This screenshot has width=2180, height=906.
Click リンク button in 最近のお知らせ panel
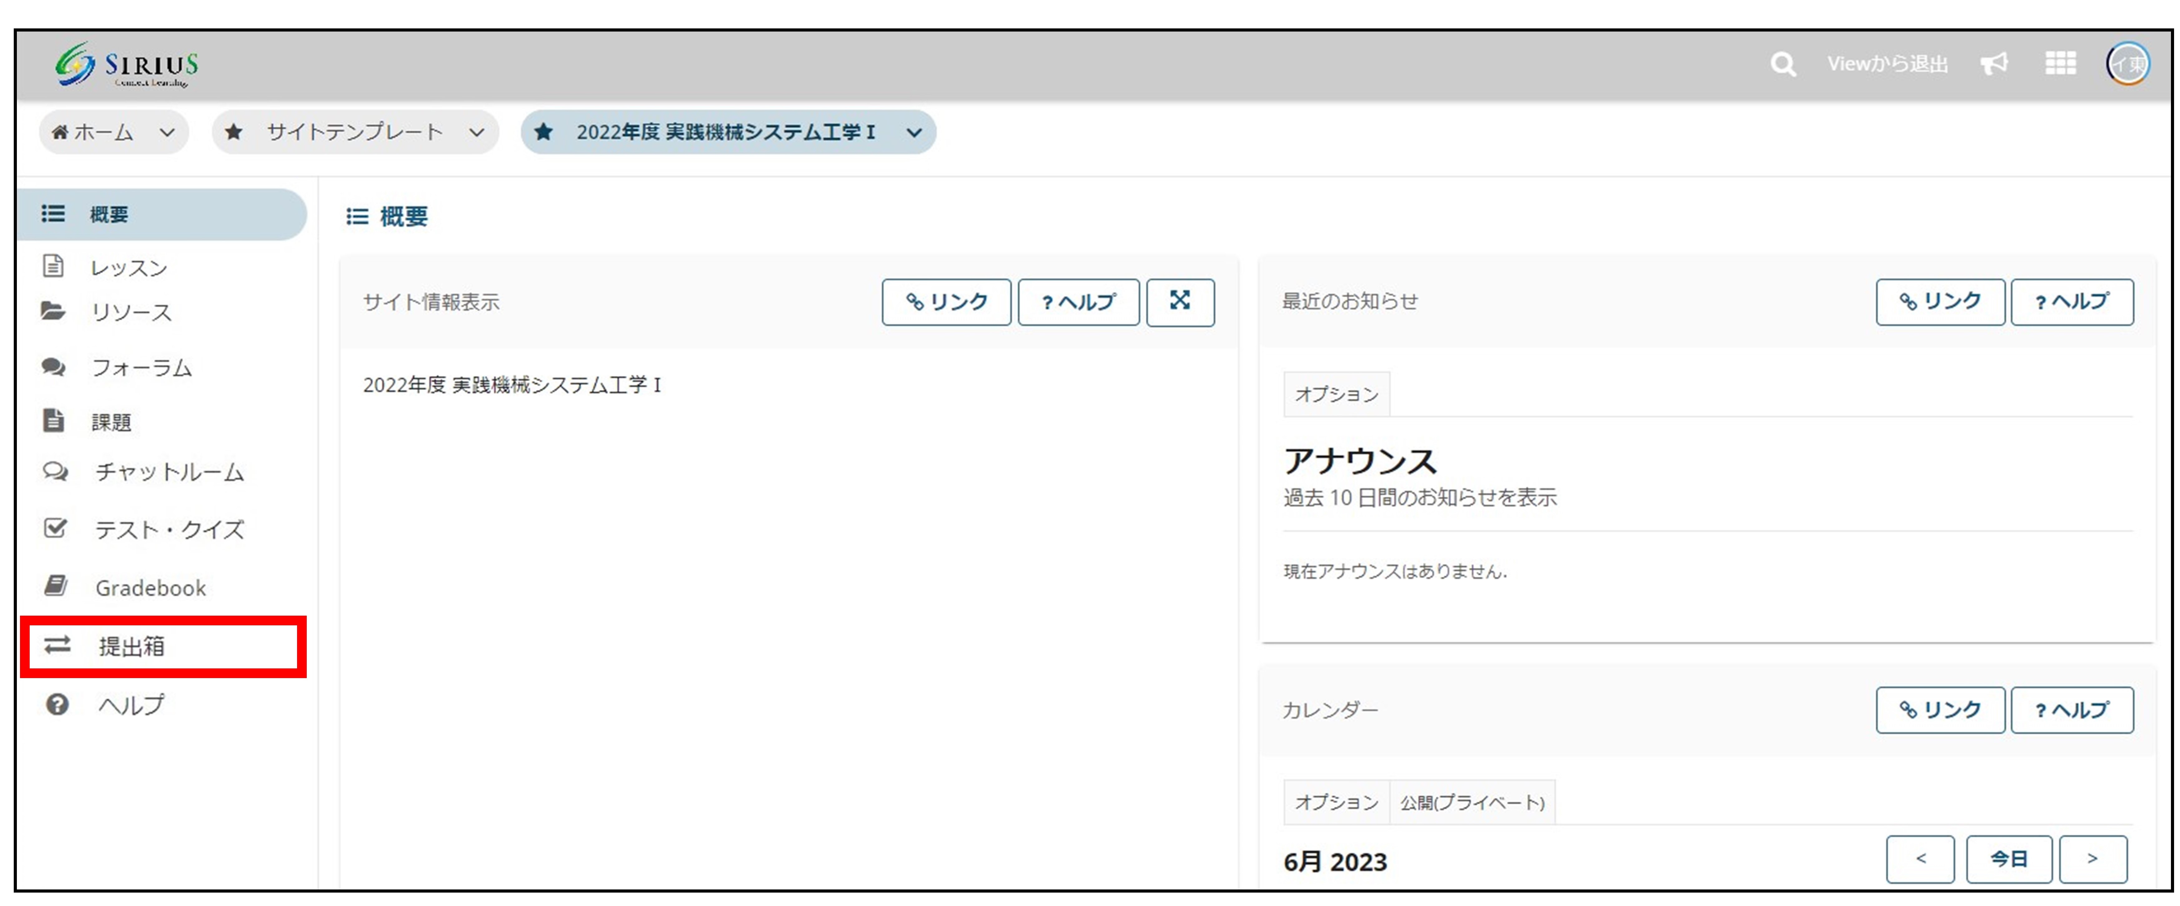click(1940, 302)
